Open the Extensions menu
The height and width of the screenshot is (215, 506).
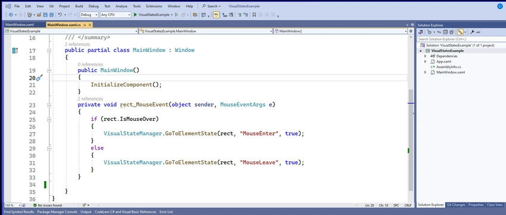(154, 6)
